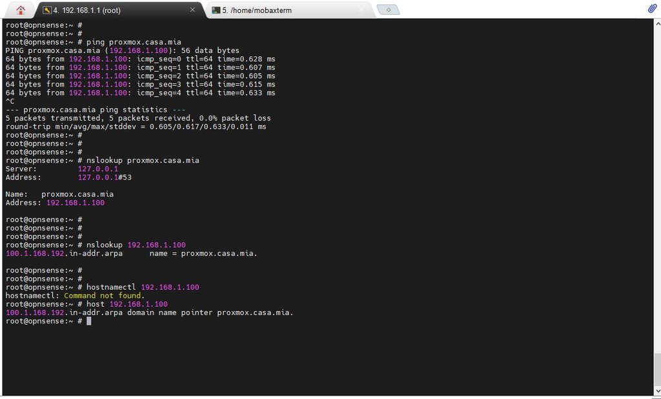Click the 'ping proxmox.casa.mia' command line
Viewport: 661px width, 399px height.
click(93, 42)
